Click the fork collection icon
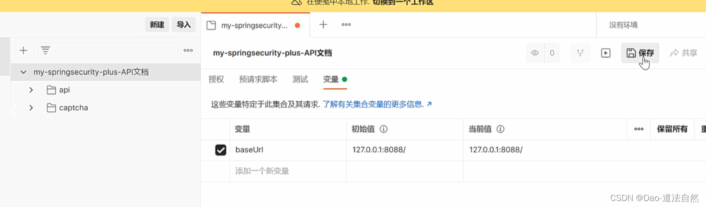The width and height of the screenshot is (706, 207). point(580,53)
